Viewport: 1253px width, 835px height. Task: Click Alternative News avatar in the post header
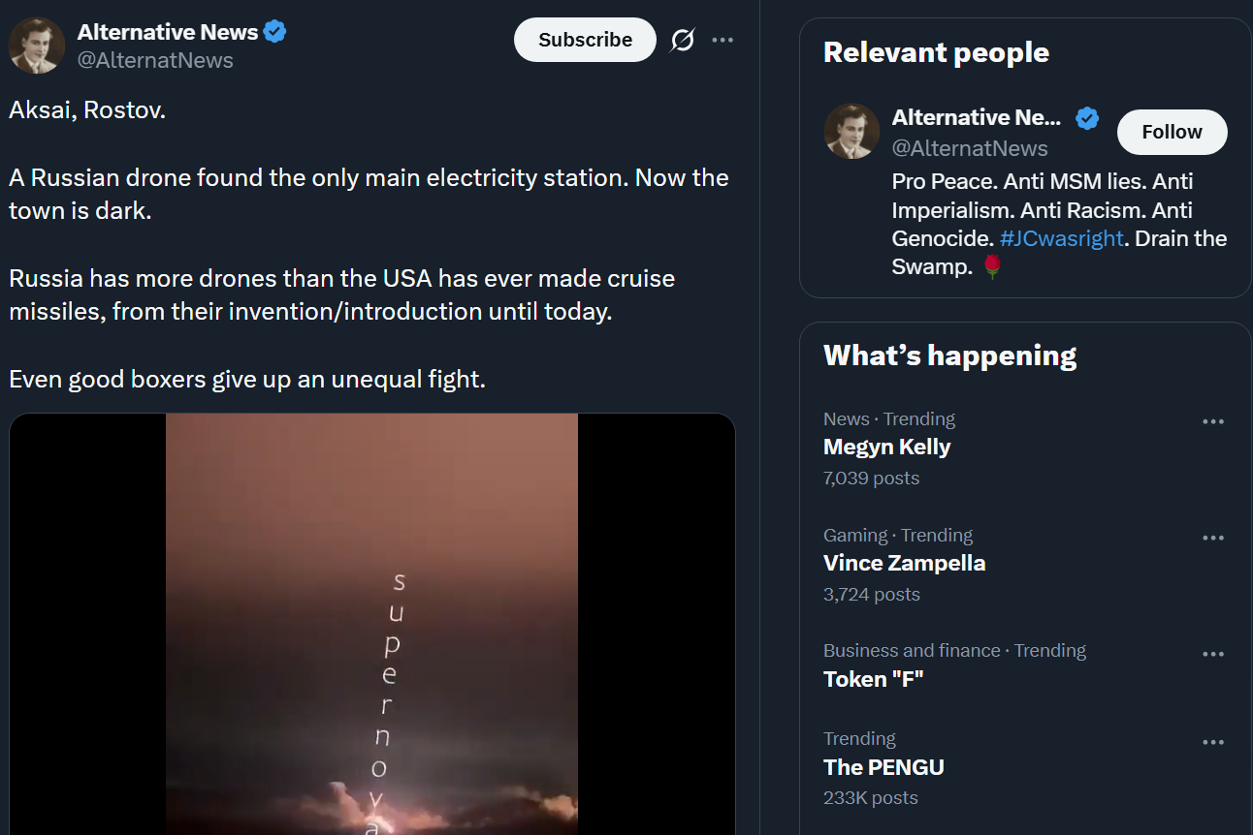[x=37, y=46]
